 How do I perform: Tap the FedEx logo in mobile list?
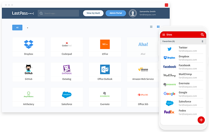coord(169,112)
